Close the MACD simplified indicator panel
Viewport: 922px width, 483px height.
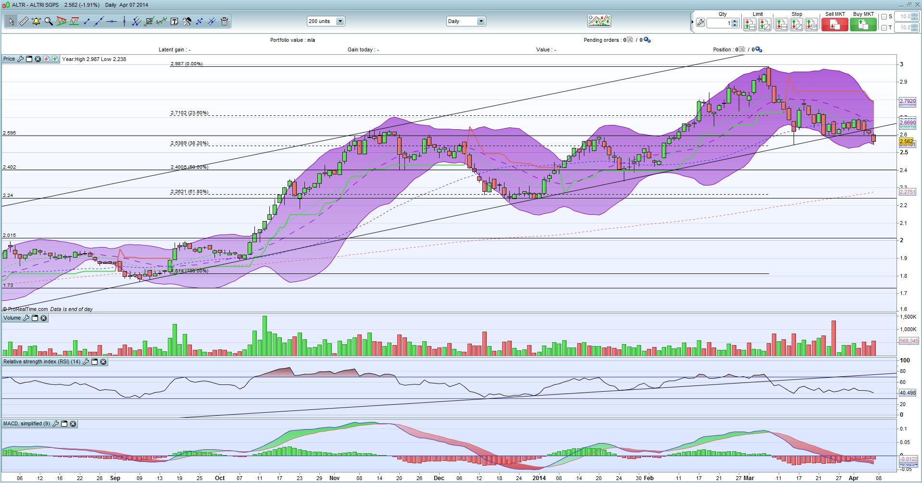coord(73,424)
